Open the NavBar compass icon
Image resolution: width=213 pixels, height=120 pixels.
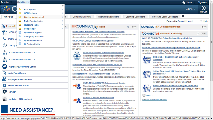(x=203, y=8)
